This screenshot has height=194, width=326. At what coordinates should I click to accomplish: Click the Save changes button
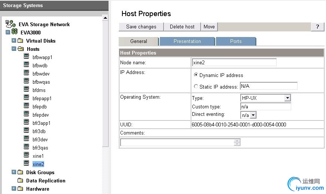pos(141,27)
